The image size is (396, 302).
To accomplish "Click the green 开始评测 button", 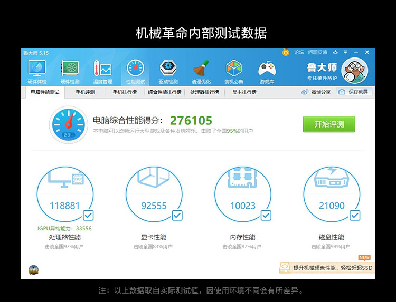I will pos(329,124).
